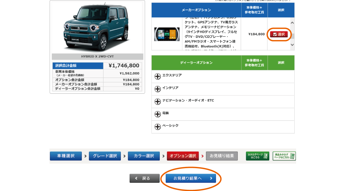Click the 選択合計金額 label
This screenshot has height=191, width=347.
click(x=66, y=65)
